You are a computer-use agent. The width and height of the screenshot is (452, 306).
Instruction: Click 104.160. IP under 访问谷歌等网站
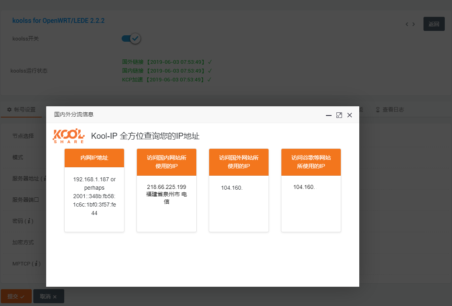point(304,187)
